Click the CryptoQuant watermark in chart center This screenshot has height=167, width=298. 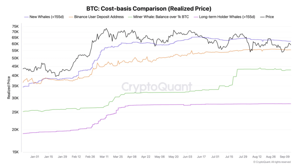point(157,87)
